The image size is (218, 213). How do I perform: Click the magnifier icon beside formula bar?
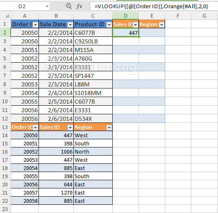click(x=69, y=6)
